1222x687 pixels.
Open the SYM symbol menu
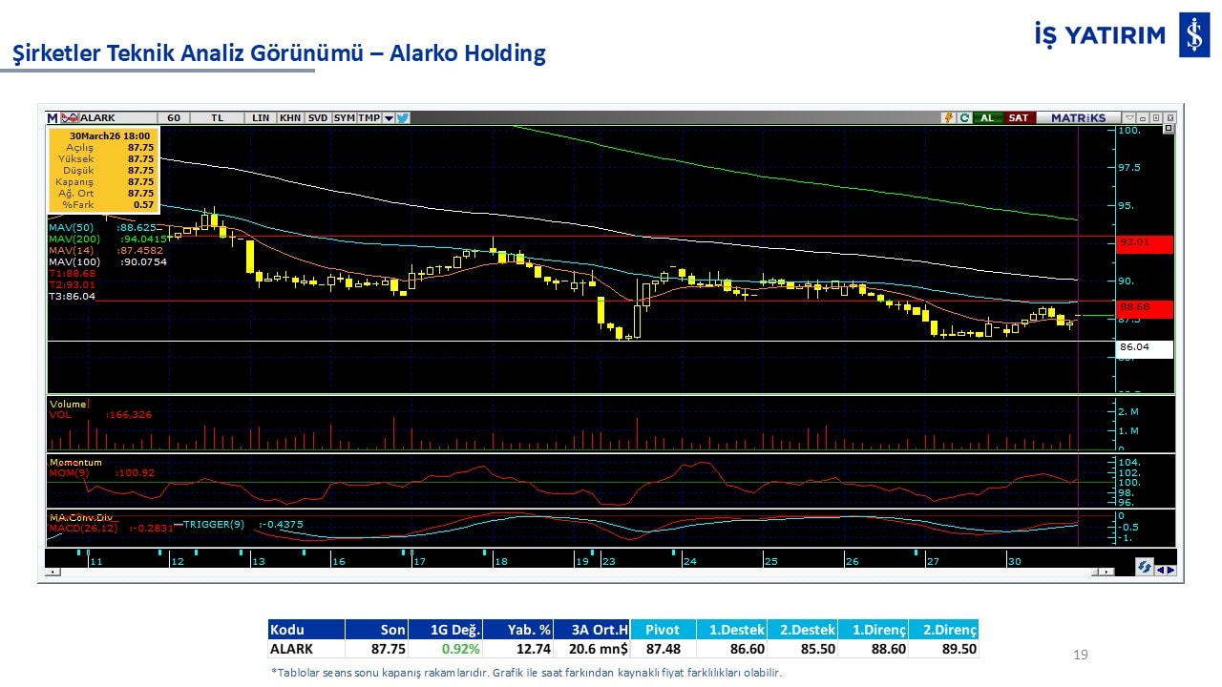pos(345,118)
